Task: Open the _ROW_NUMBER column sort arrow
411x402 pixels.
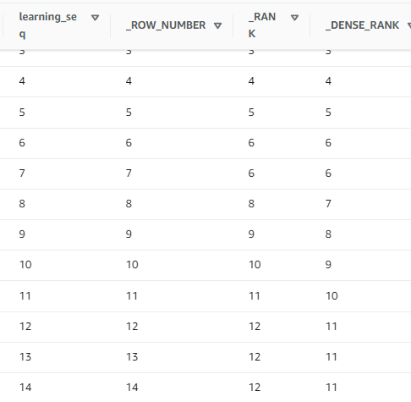Action: (217, 26)
